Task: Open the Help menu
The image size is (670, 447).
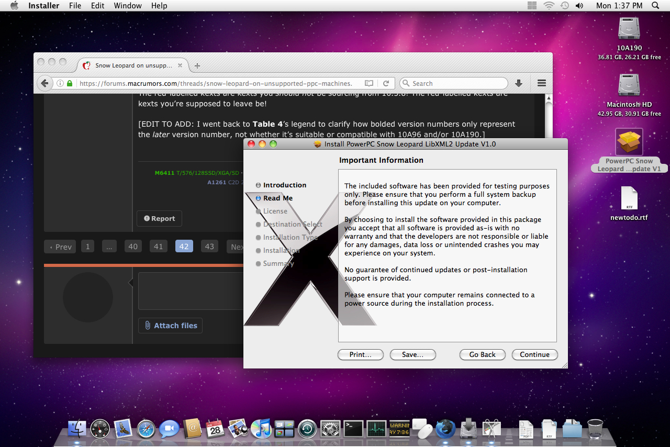Action: click(x=159, y=6)
